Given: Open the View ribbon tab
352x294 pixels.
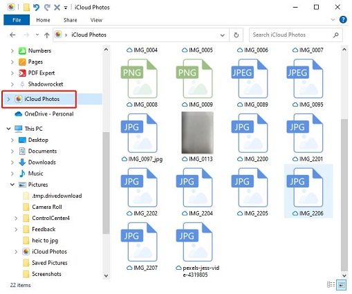Looking at the screenshot, I should [x=96, y=20].
